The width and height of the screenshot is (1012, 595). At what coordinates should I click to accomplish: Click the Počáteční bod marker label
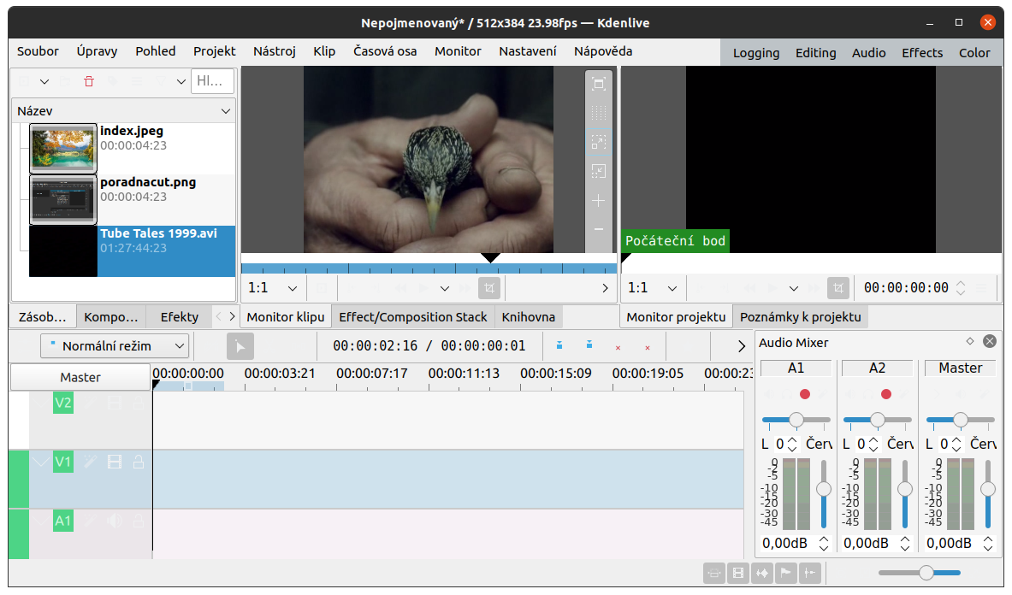coord(675,241)
